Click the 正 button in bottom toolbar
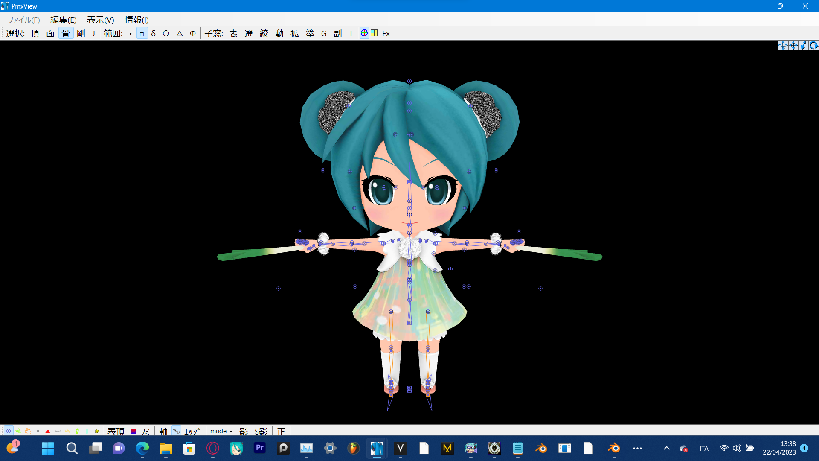This screenshot has width=819, height=461. tap(281, 431)
